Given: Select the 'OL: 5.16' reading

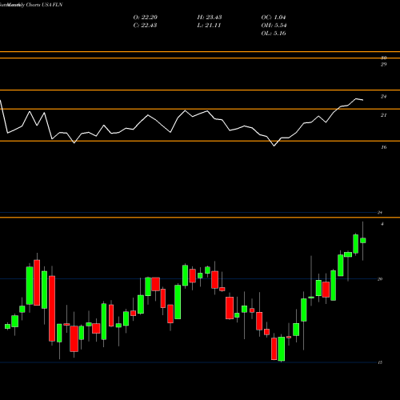Looking at the screenshot, I should (x=274, y=34).
